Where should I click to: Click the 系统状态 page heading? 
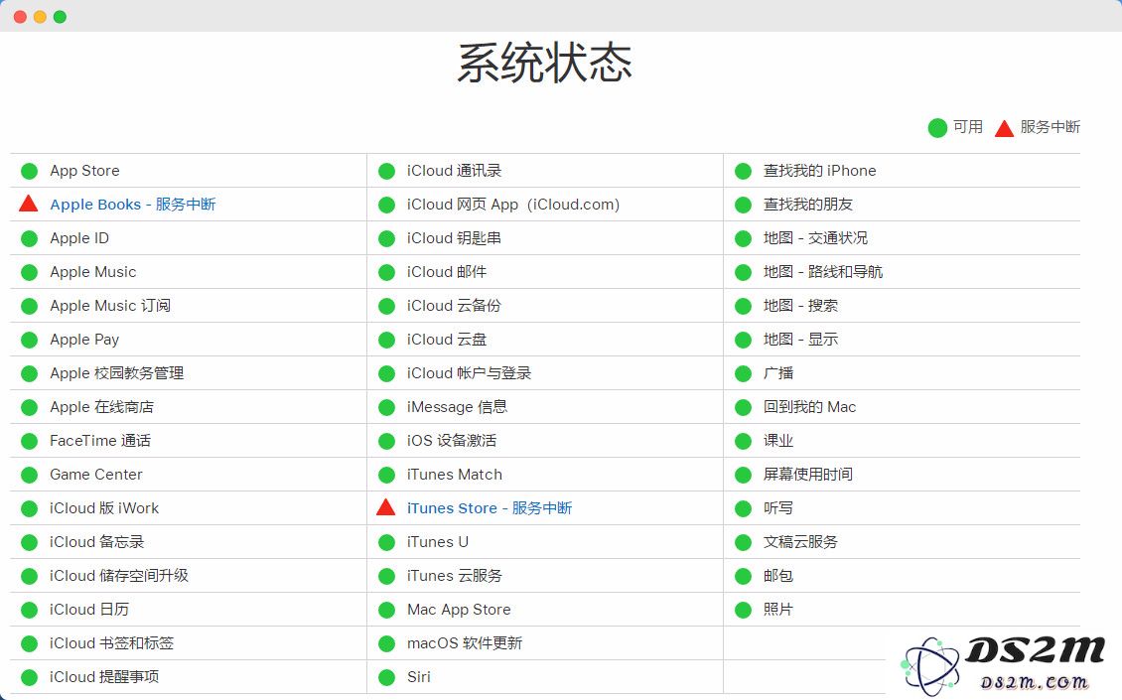[x=544, y=63]
